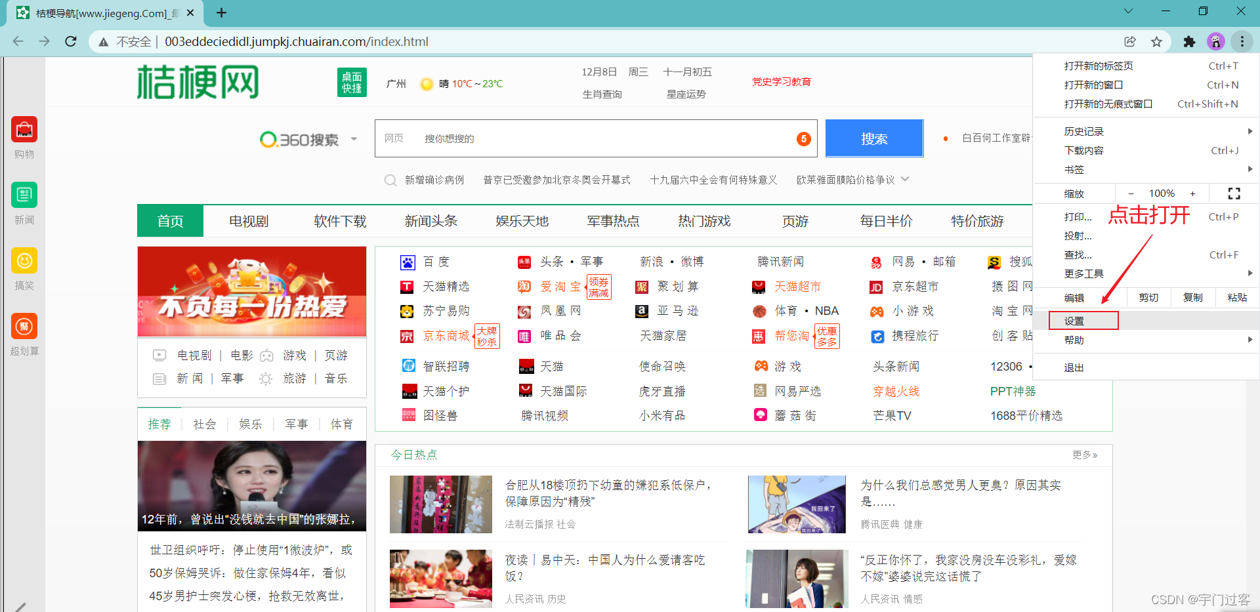Open the 搞笑 sidebar icon
Viewport: 1260px width, 612px height.
(24, 261)
